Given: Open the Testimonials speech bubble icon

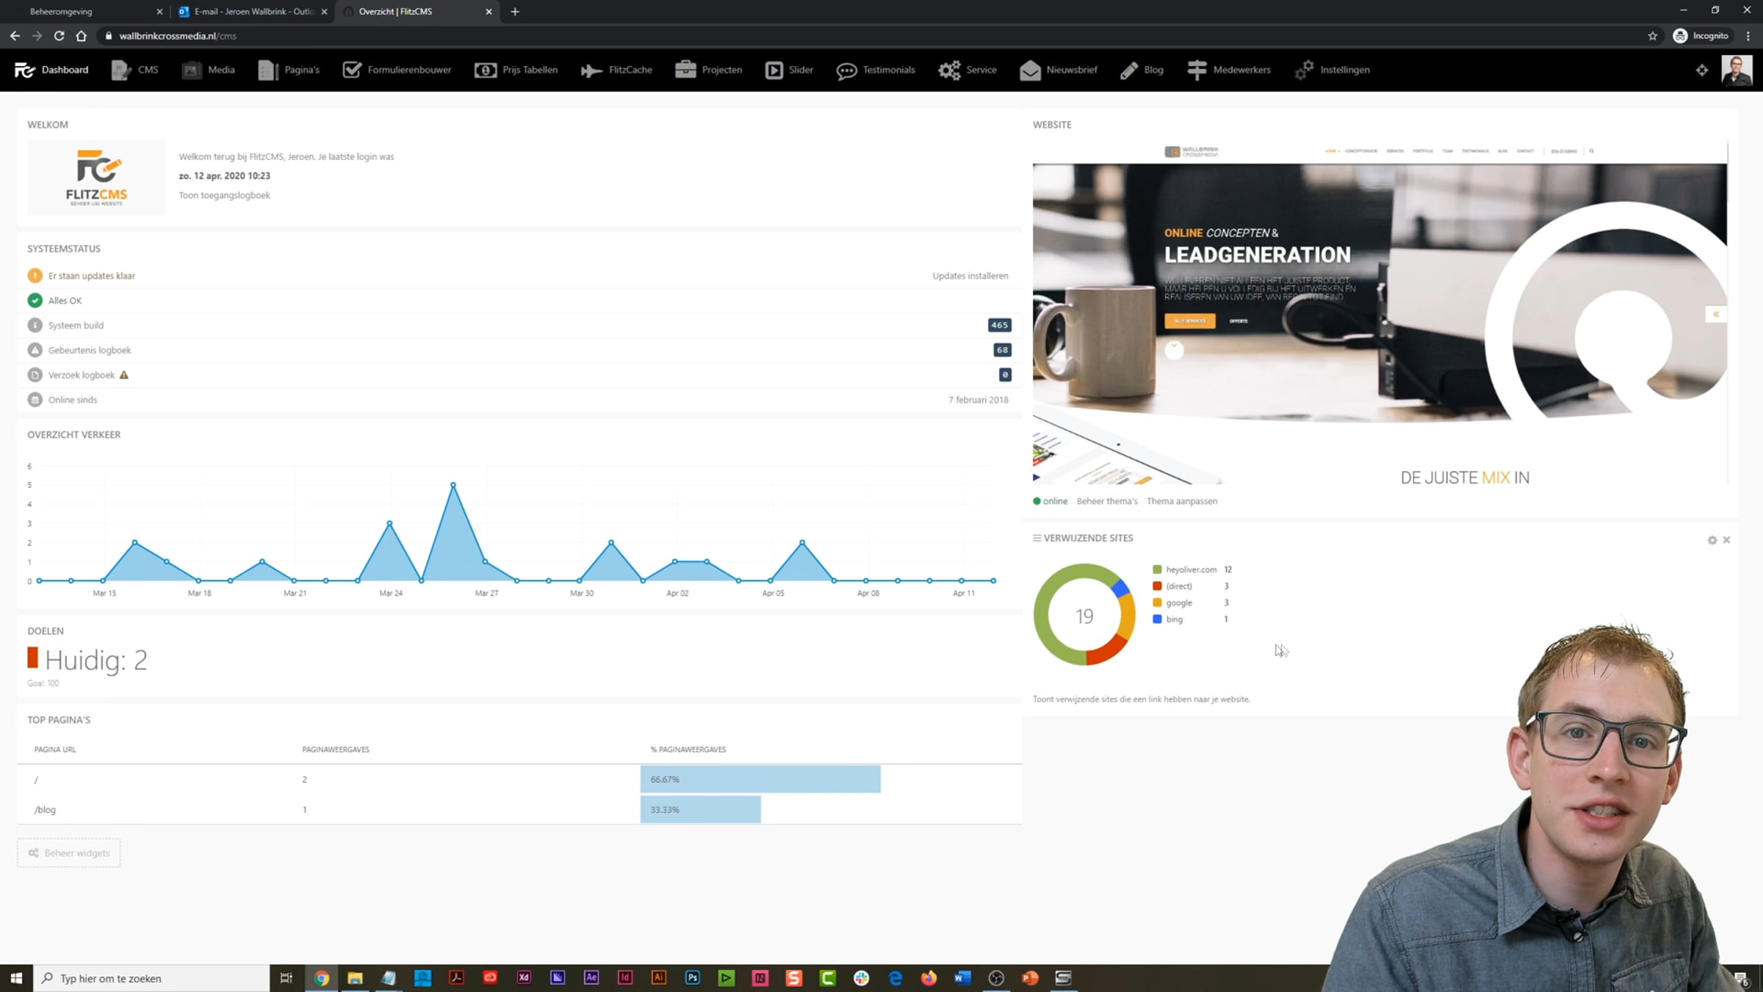Looking at the screenshot, I should pyautogui.click(x=846, y=70).
